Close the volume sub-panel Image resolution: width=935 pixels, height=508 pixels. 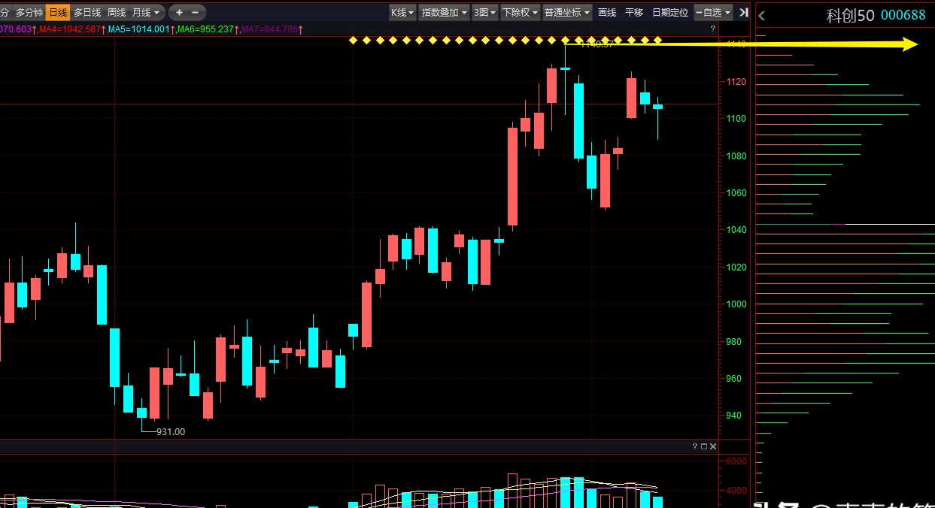click(713, 446)
